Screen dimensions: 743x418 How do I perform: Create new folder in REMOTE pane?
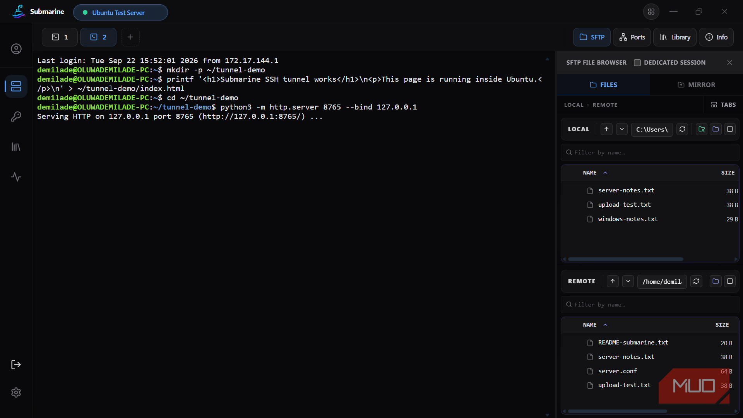[x=716, y=281]
